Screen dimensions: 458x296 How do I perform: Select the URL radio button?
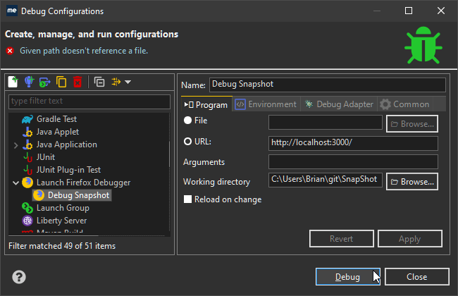188,142
